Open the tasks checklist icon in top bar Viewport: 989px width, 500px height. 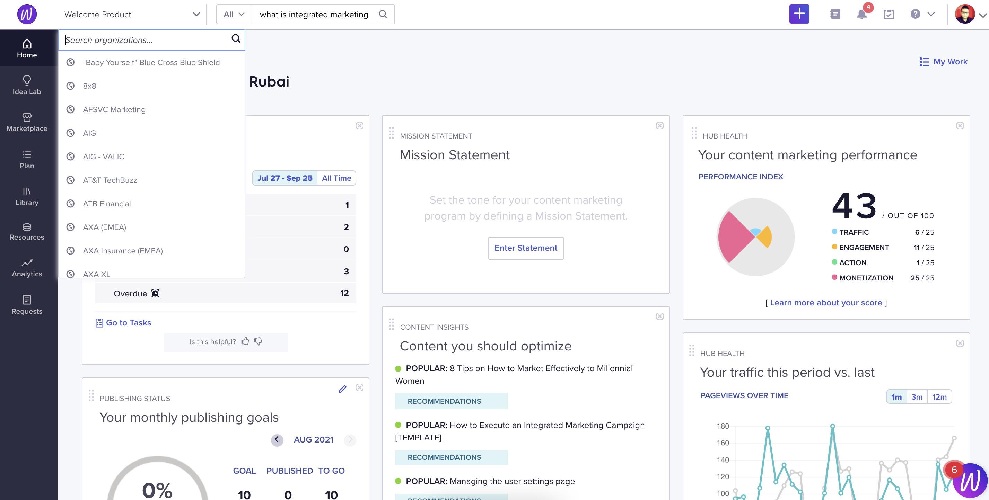point(889,14)
